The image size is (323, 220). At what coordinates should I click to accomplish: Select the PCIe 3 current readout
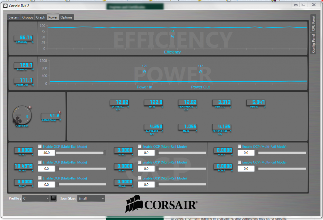[223, 150]
